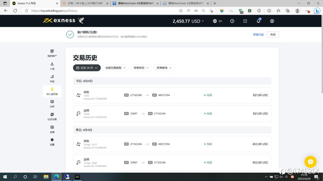Image resolution: width=323 pixels, height=181 pixels.
Task: Open the 业绩 performance sidebar item
Action: (52, 129)
